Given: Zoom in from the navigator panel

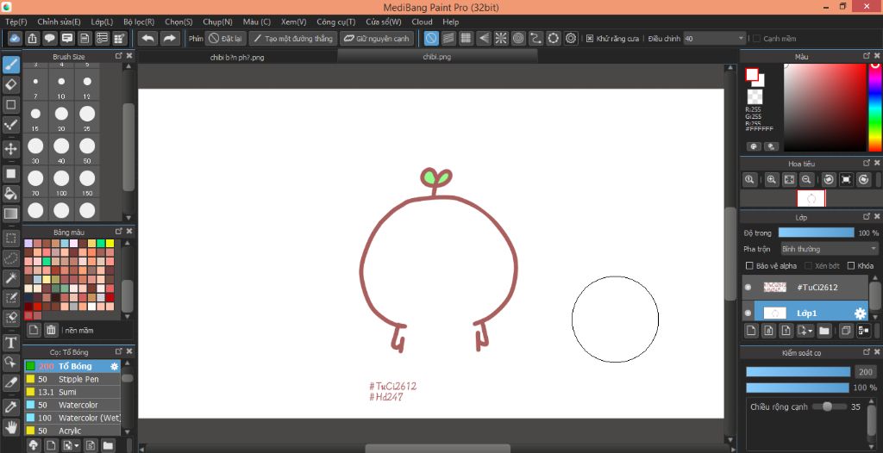Looking at the screenshot, I should (772, 179).
